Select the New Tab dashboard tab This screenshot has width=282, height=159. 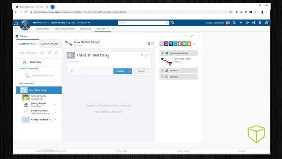tap(100, 29)
